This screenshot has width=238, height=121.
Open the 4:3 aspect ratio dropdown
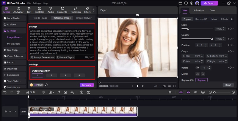pos(156,86)
